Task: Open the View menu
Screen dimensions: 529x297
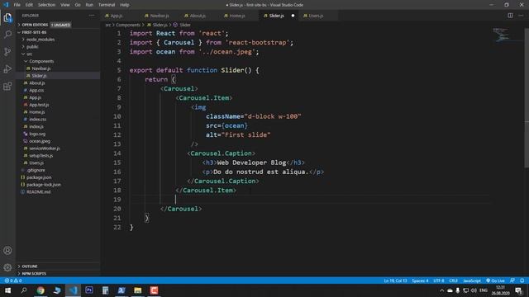Action: click(x=64, y=5)
